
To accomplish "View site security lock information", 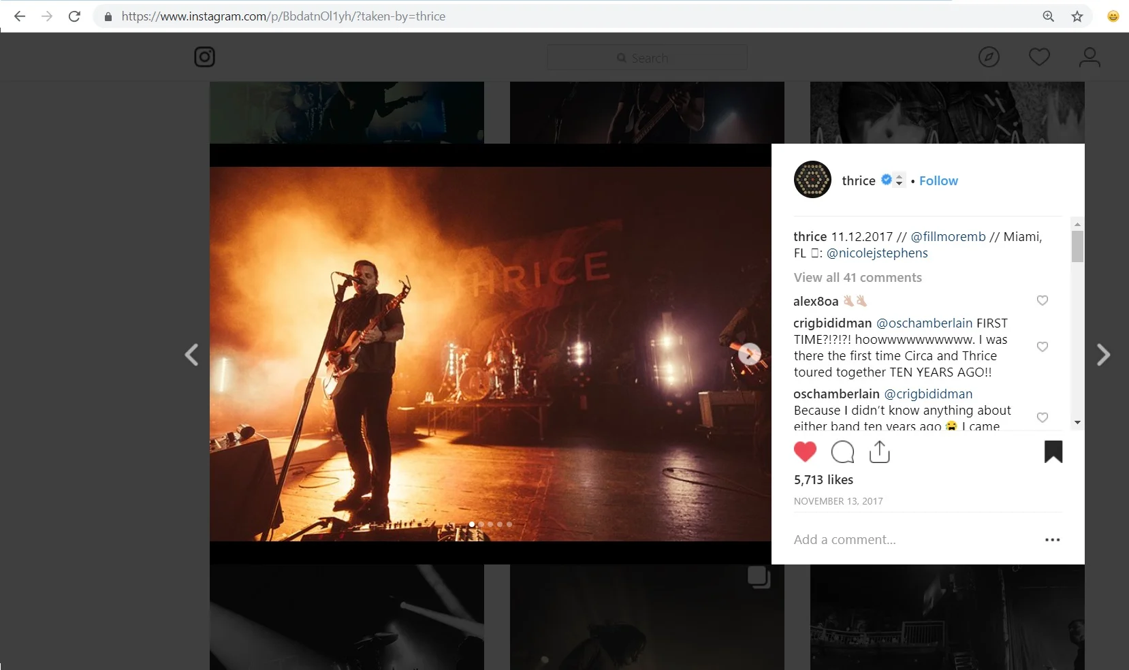I will pos(108,16).
